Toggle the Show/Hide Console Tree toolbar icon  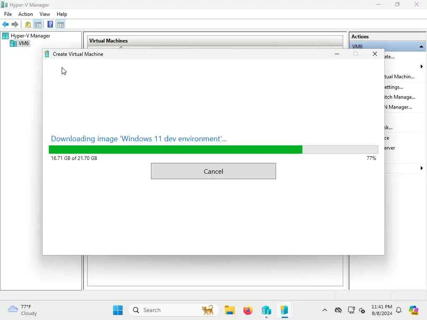point(38,25)
